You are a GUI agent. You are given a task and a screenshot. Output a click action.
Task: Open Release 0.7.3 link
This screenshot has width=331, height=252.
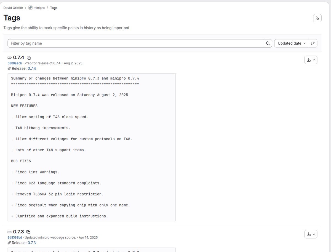(x=32, y=243)
